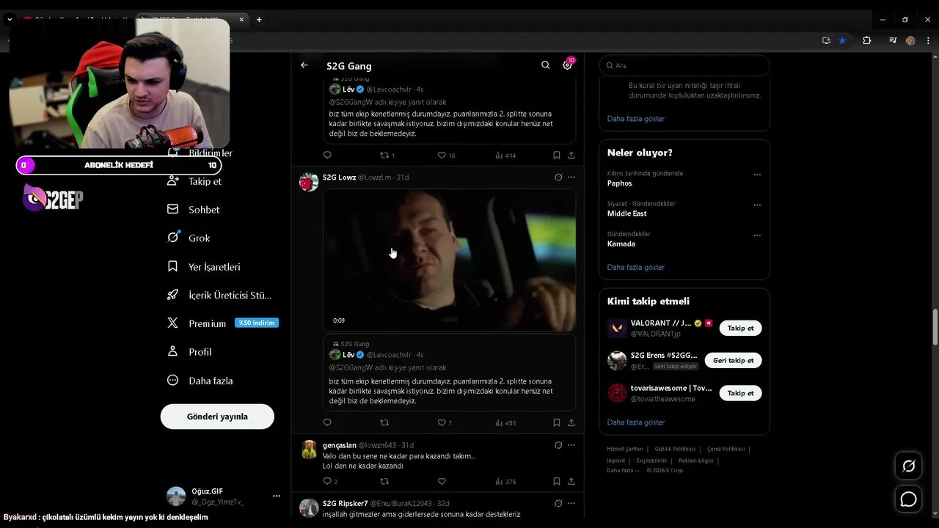
Task: Open Takip et in sidebar navigation
Action: click(x=194, y=181)
